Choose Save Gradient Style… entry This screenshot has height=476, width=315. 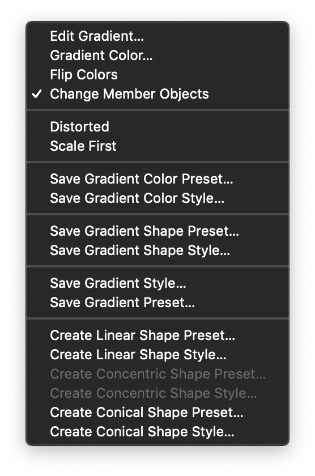point(157,283)
